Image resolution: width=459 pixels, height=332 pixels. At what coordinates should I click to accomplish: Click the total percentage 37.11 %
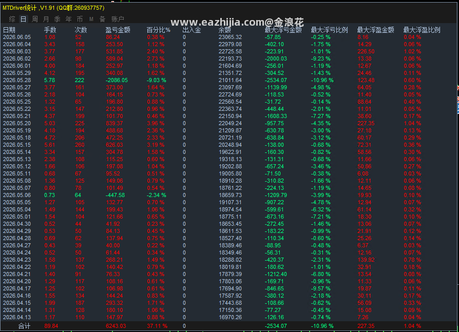[157, 326]
